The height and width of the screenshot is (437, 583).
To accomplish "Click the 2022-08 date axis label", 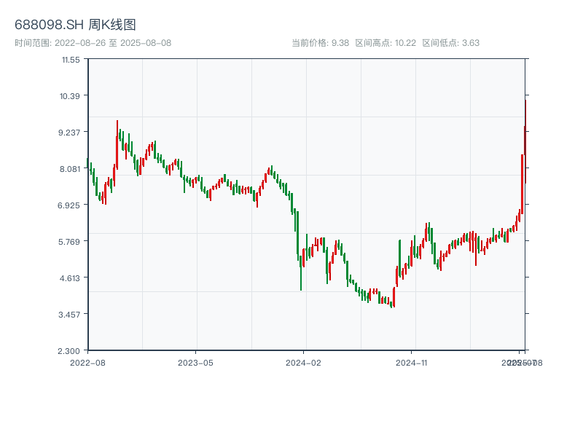I will 87,362.
